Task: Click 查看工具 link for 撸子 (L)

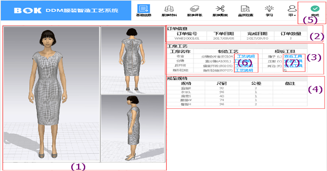Action: tap(293, 56)
